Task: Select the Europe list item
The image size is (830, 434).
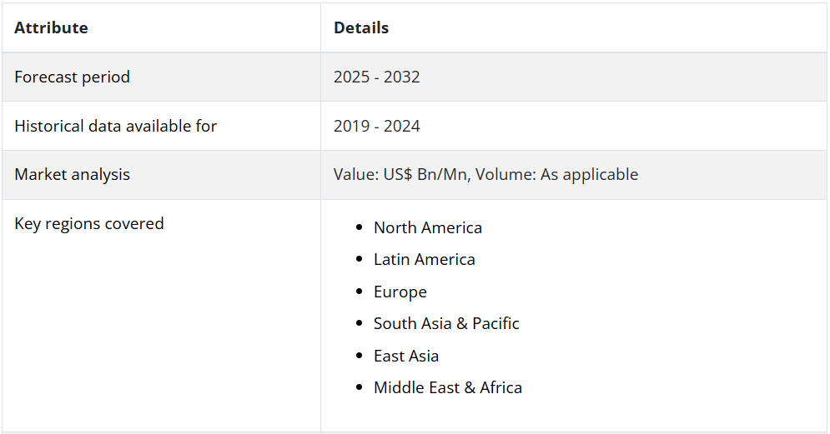Action: point(400,292)
